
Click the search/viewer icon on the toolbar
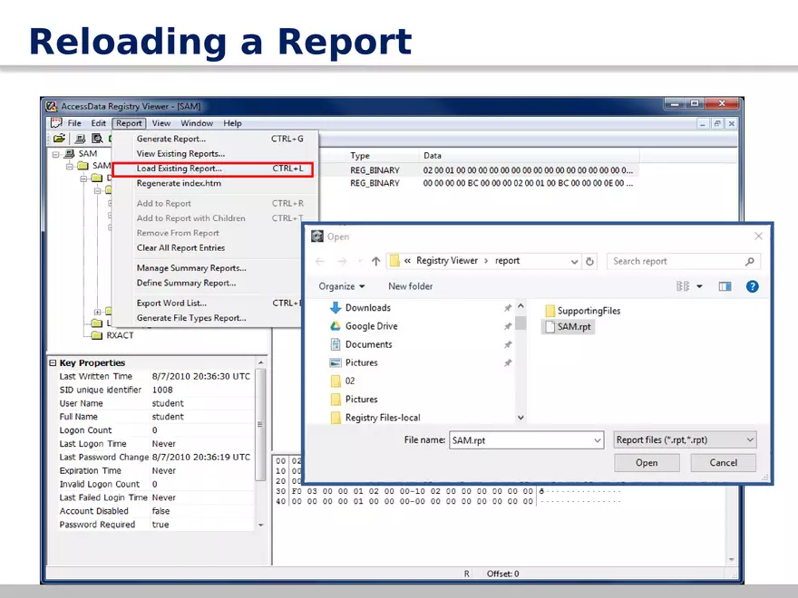98,139
